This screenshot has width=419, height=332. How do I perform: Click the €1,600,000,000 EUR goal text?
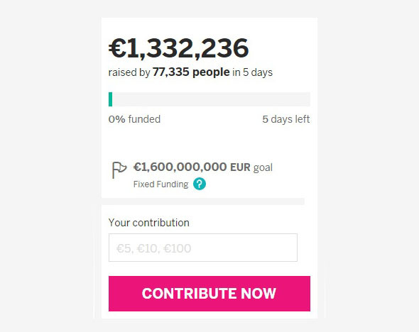click(203, 167)
